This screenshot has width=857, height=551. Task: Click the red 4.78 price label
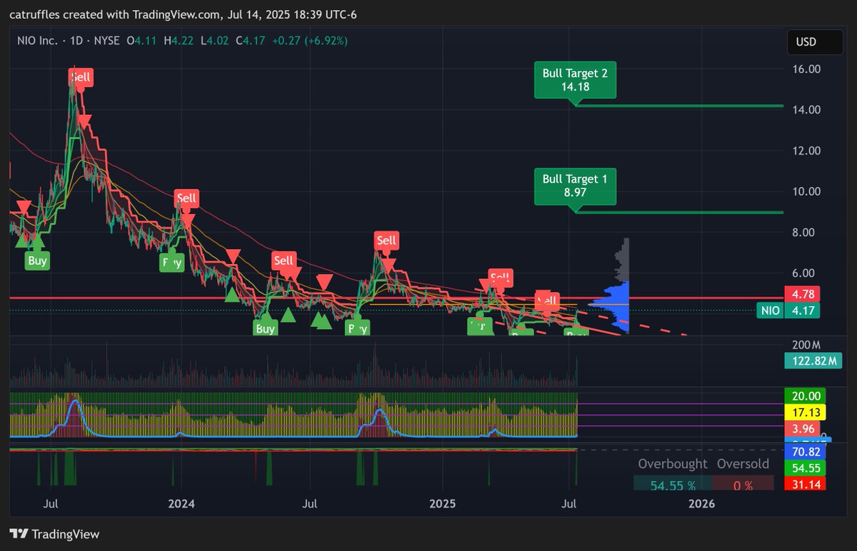(x=802, y=293)
